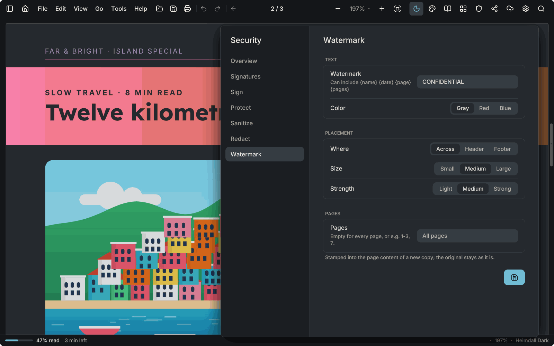
Task: Switch to the Signatures security section
Action: 265,76
